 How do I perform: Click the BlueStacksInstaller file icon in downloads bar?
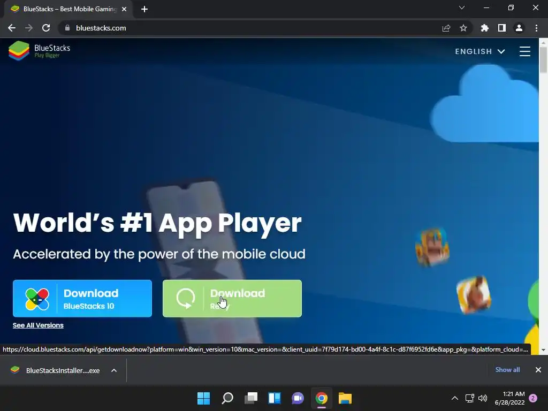tap(15, 370)
